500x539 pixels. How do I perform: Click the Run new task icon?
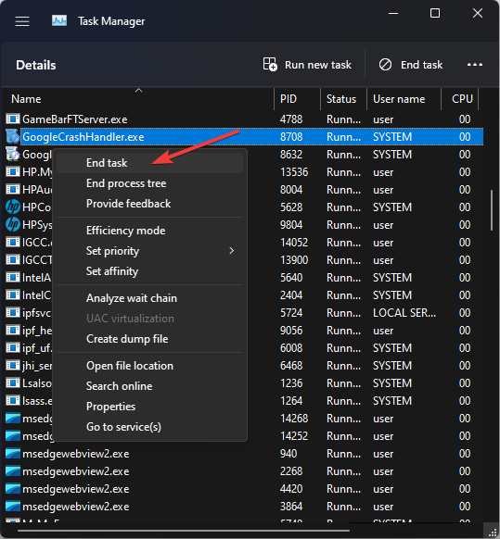[270, 64]
